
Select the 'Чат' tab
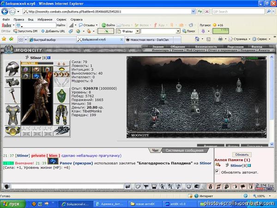click(155, 150)
